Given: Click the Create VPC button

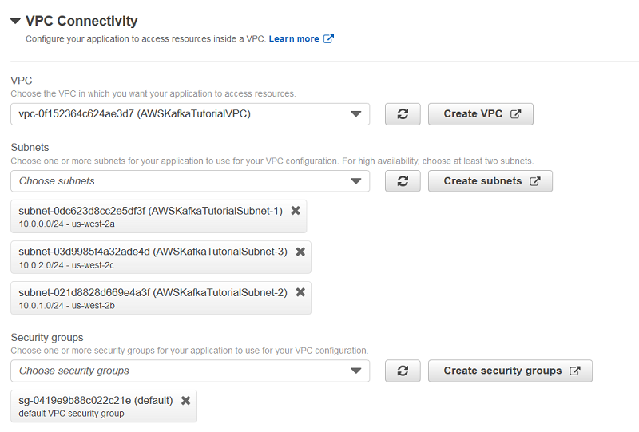Looking at the screenshot, I should pyautogui.click(x=481, y=113).
